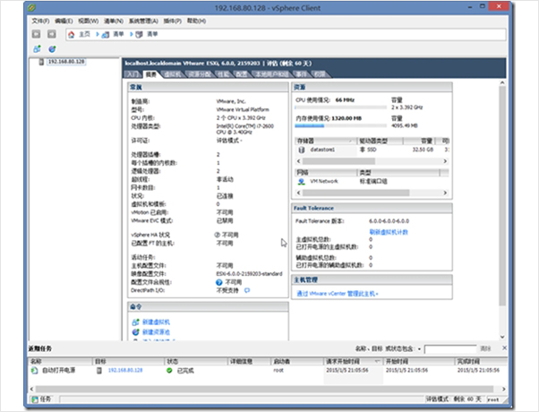Click the datastore list scroll right arrow
Viewport: 539px width, 412px height.
pos(445,161)
